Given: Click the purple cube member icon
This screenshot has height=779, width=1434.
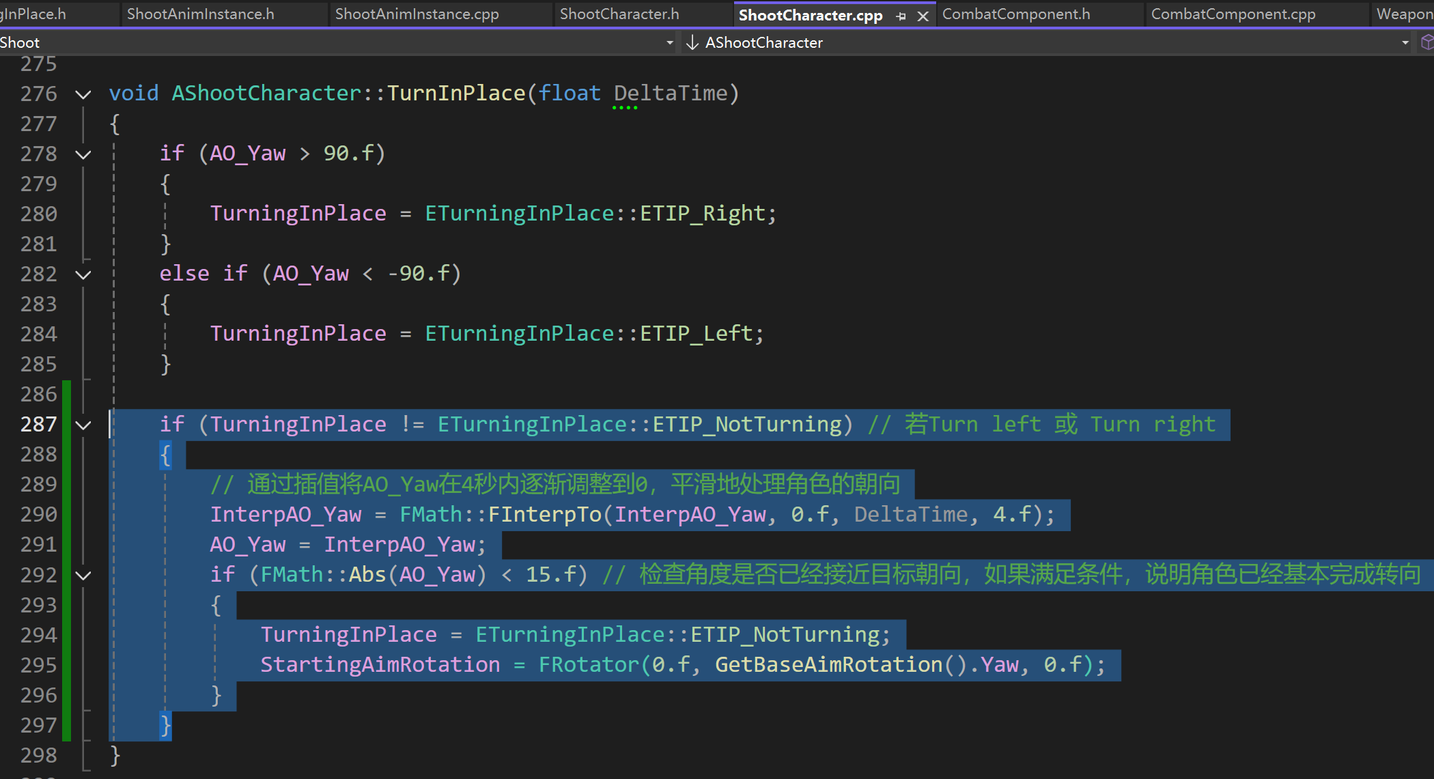Looking at the screenshot, I should 1427,42.
